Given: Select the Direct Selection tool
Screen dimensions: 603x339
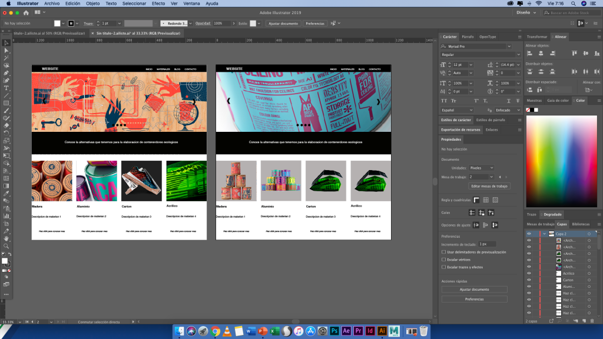Looking at the screenshot, I should pos(6,51).
